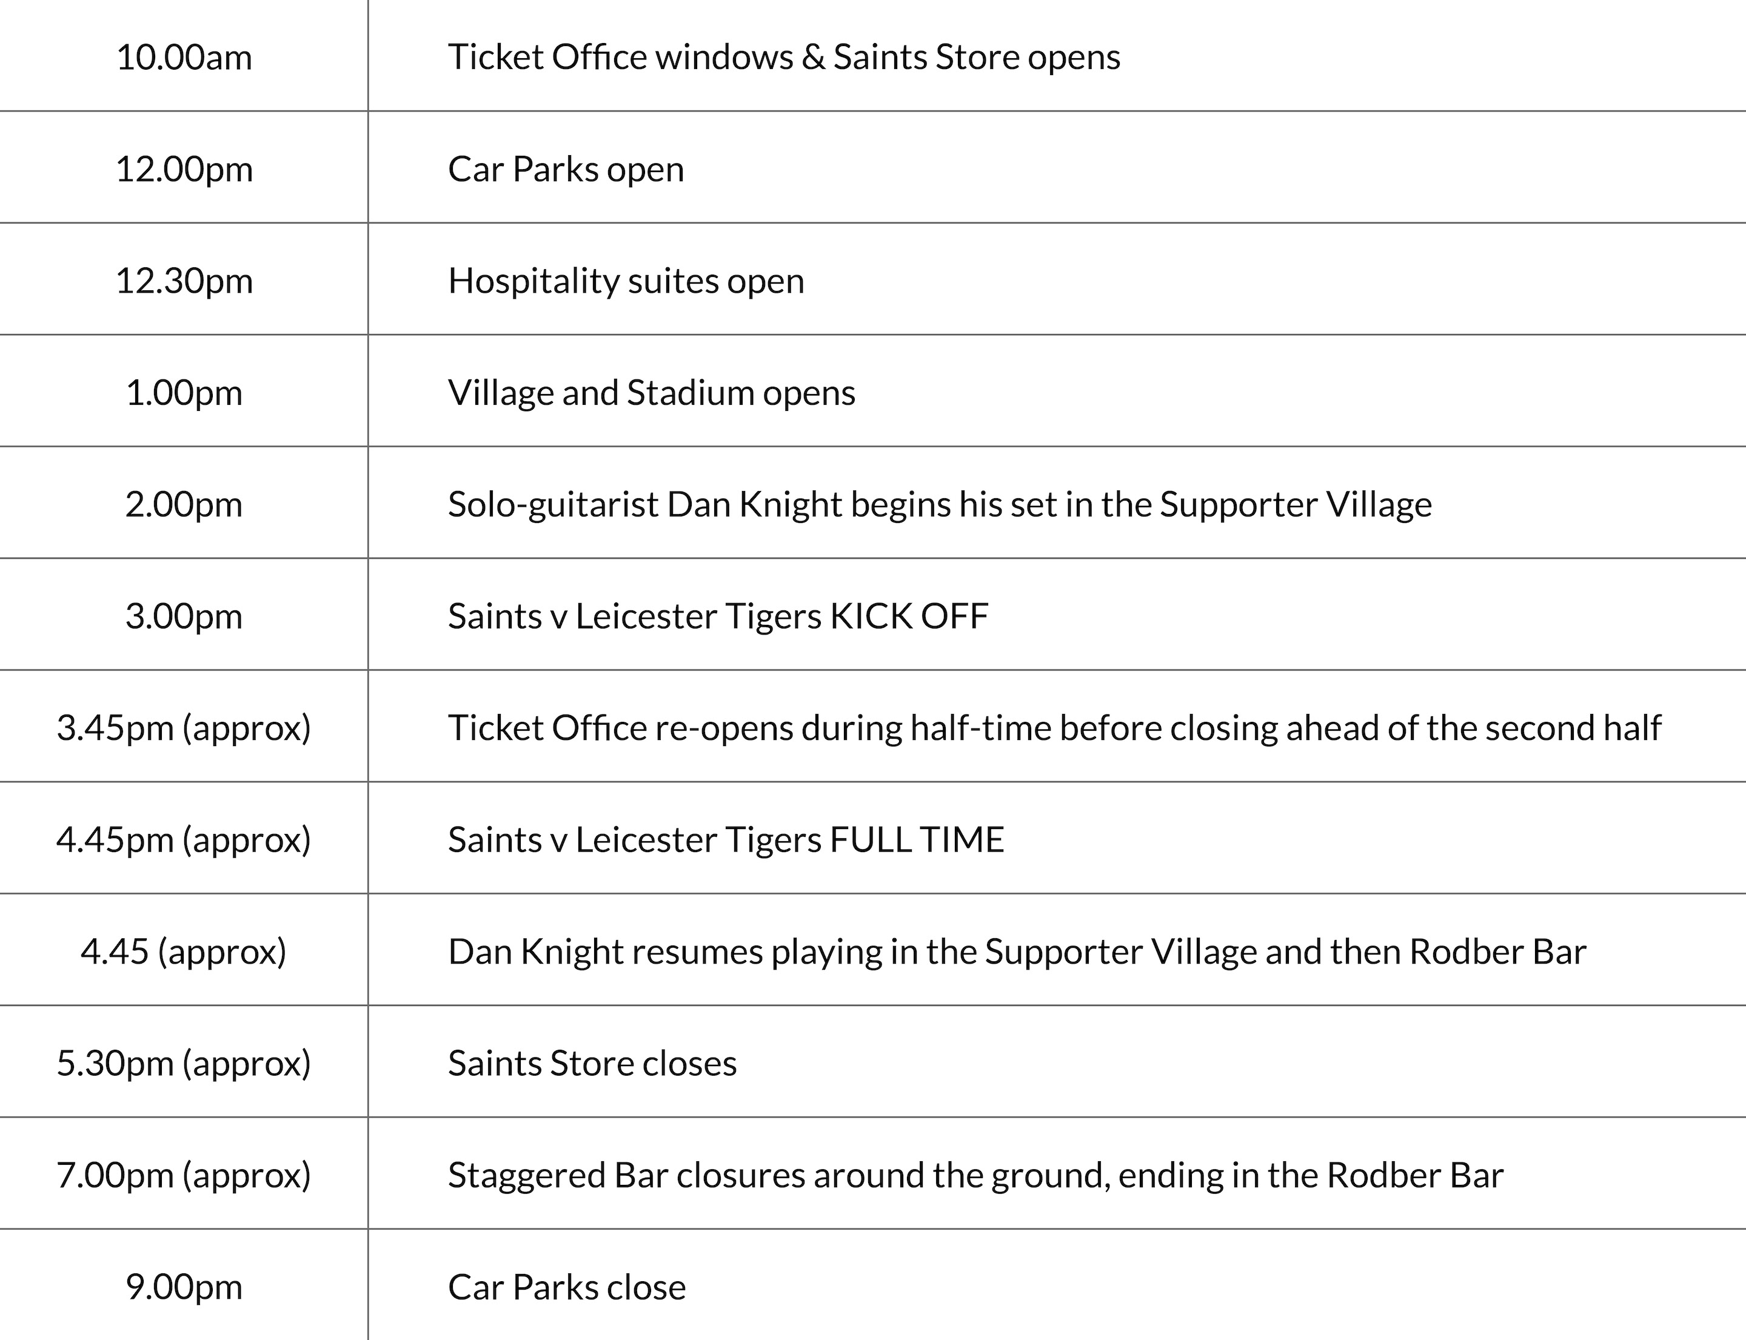Select the Saints Store closes entry
This screenshot has width=1746, height=1340.
coord(592,1062)
